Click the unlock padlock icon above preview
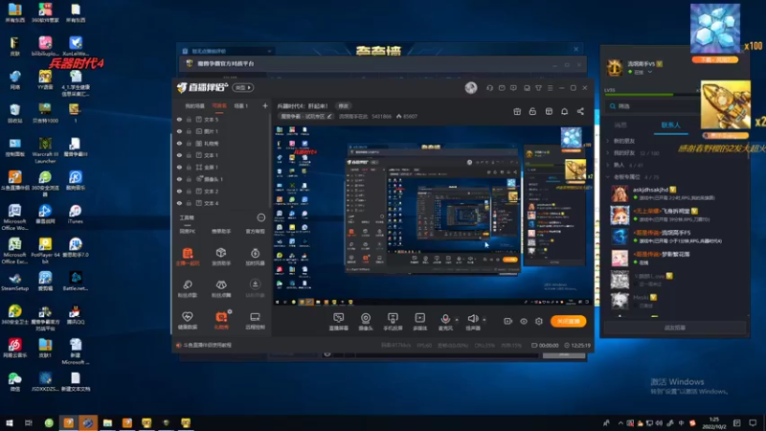This screenshot has width=766, height=431. (x=532, y=111)
